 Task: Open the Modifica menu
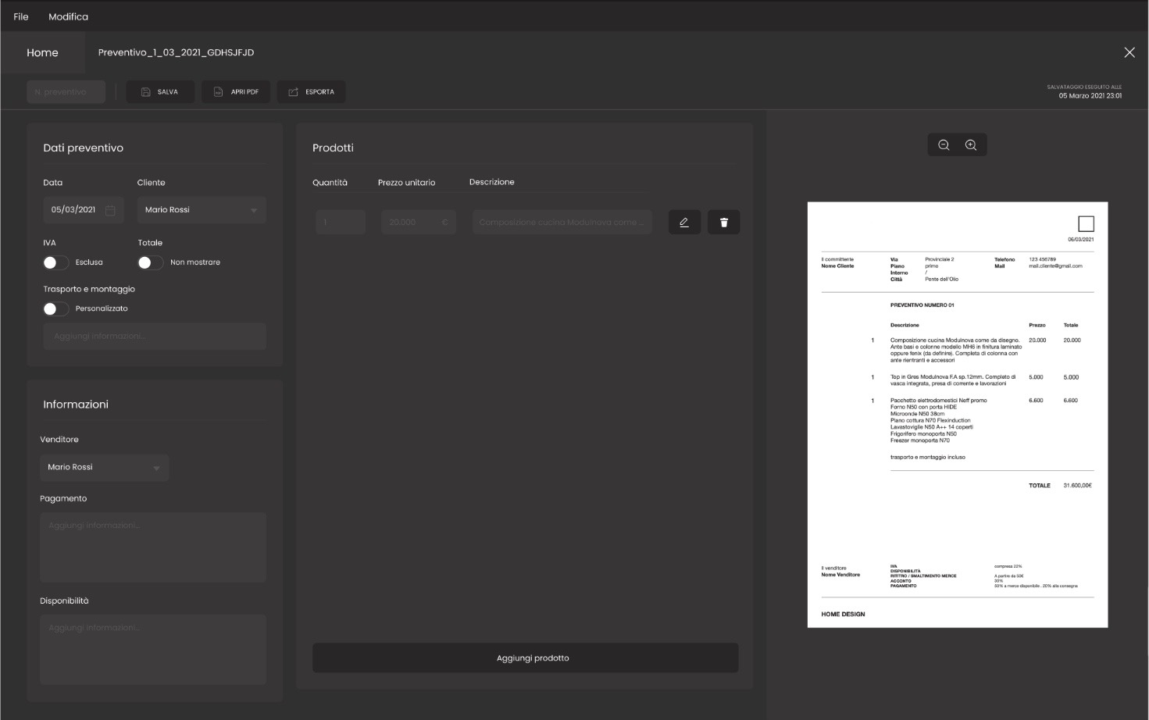(x=68, y=16)
